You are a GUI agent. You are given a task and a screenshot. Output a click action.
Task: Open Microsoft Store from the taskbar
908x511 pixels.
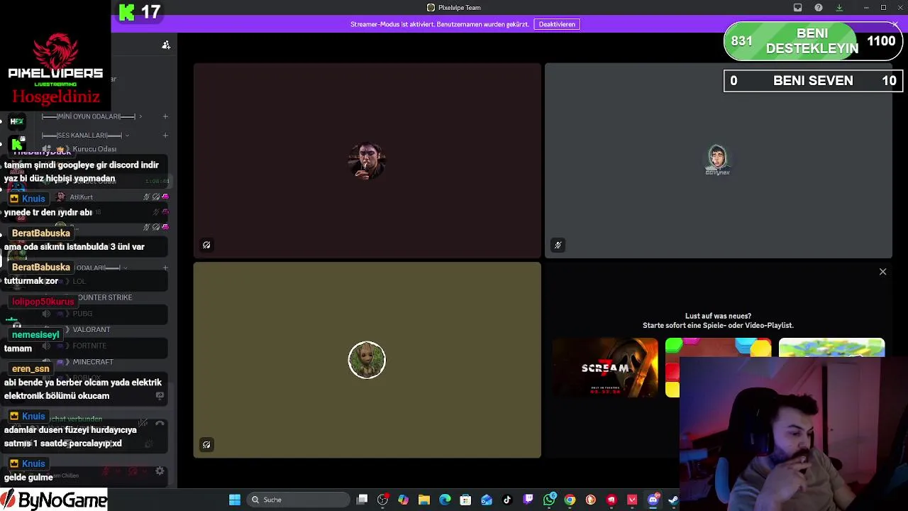tap(465, 500)
